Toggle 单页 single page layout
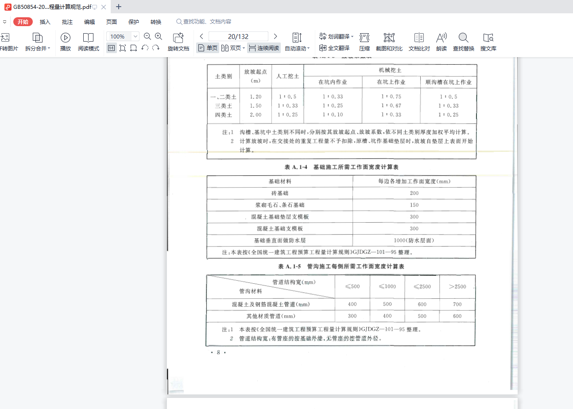The height and width of the screenshot is (409, 573). point(208,48)
